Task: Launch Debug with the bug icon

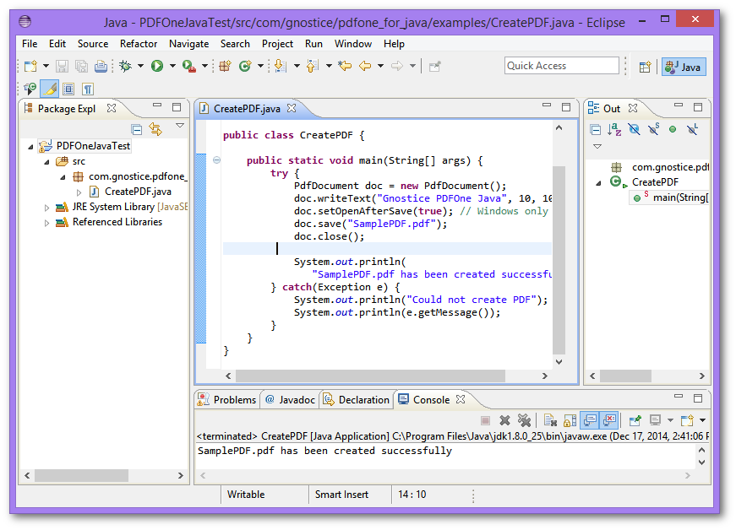Action: click(125, 66)
